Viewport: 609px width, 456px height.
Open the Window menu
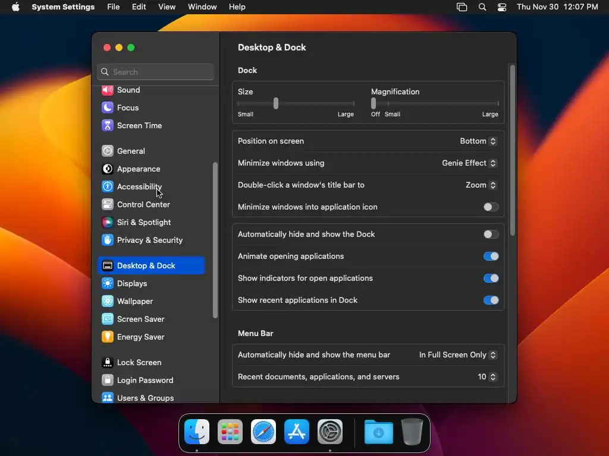pyautogui.click(x=202, y=7)
